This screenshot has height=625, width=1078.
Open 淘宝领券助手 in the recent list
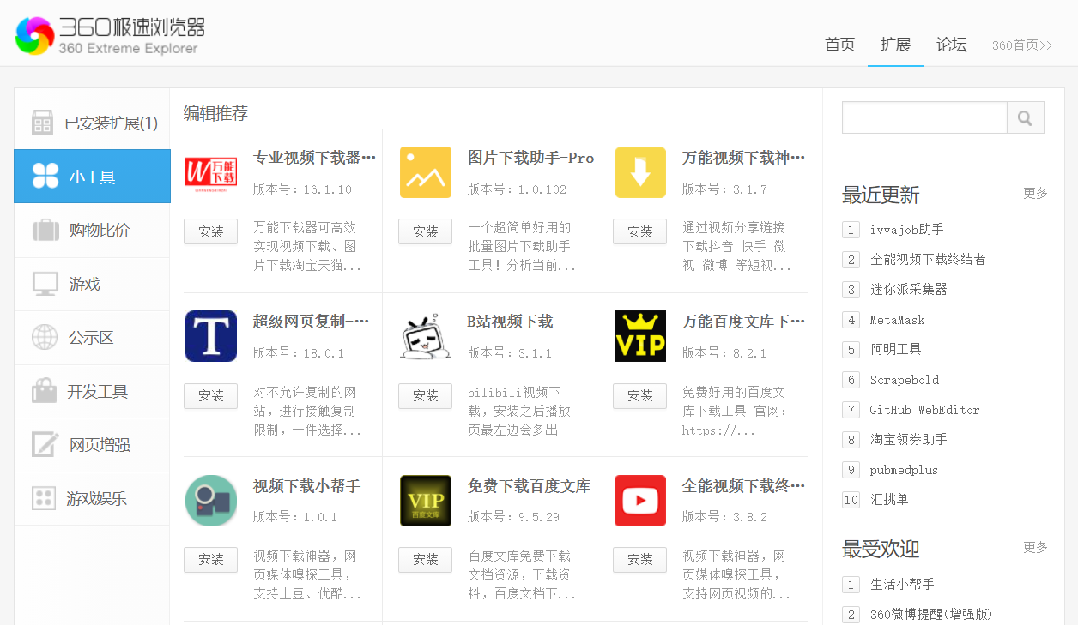coord(909,440)
